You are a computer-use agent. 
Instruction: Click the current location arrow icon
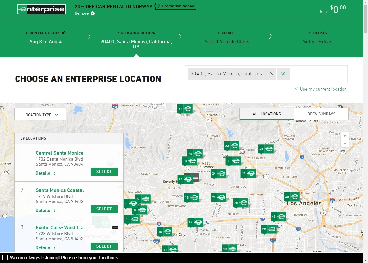[296, 89]
